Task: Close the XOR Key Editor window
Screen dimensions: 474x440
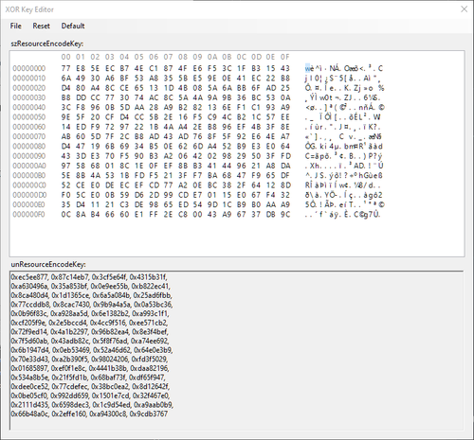Action: coord(464,9)
